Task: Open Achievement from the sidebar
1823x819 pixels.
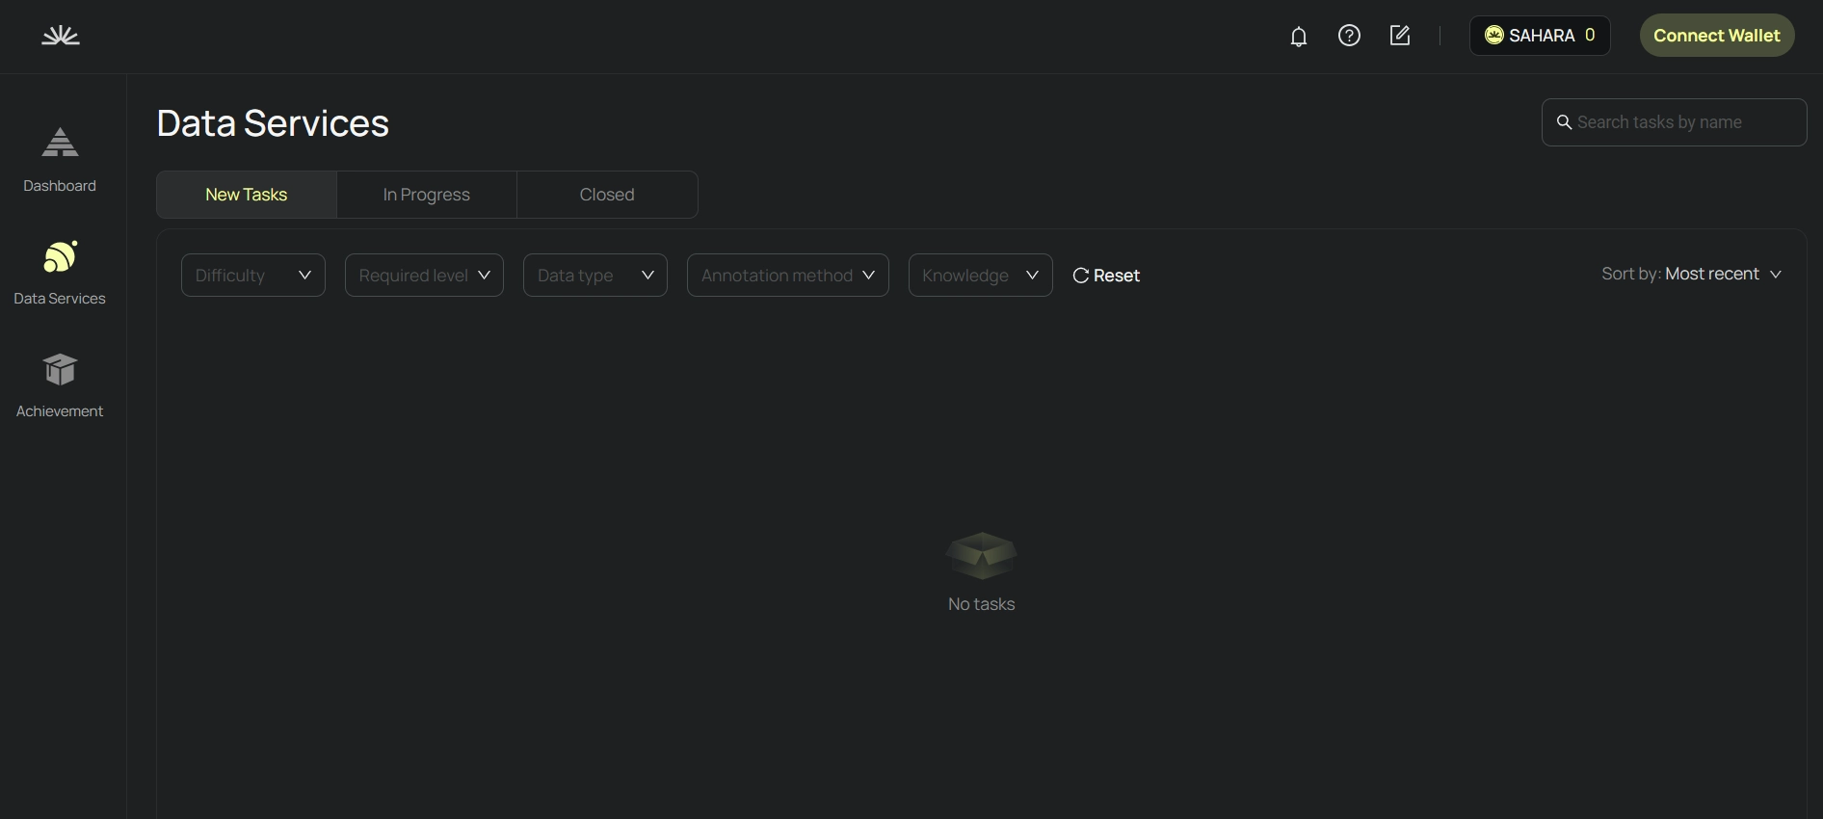Action: click(60, 385)
